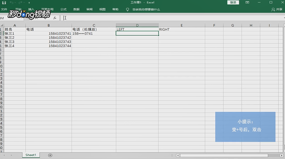Click inside the formula bar input
285x159 pixels.
point(172,18)
